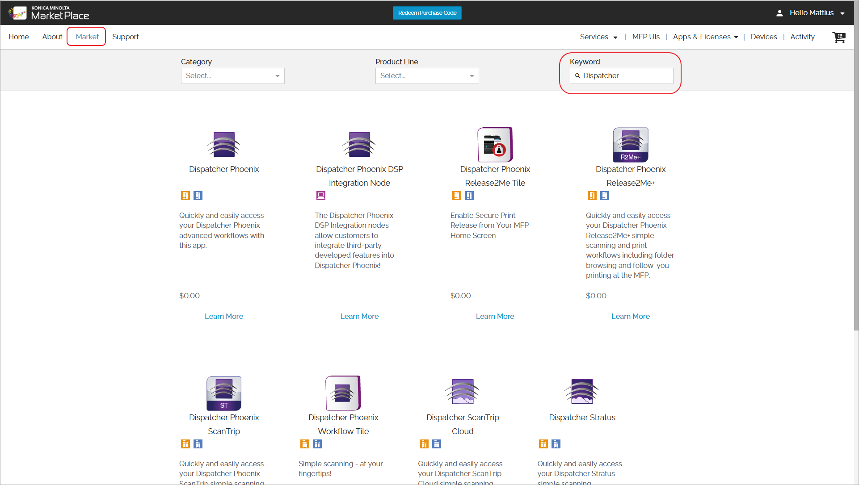Click the Konica Minolta MarketPlace logo
The height and width of the screenshot is (485, 859).
click(x=49, y=13)
